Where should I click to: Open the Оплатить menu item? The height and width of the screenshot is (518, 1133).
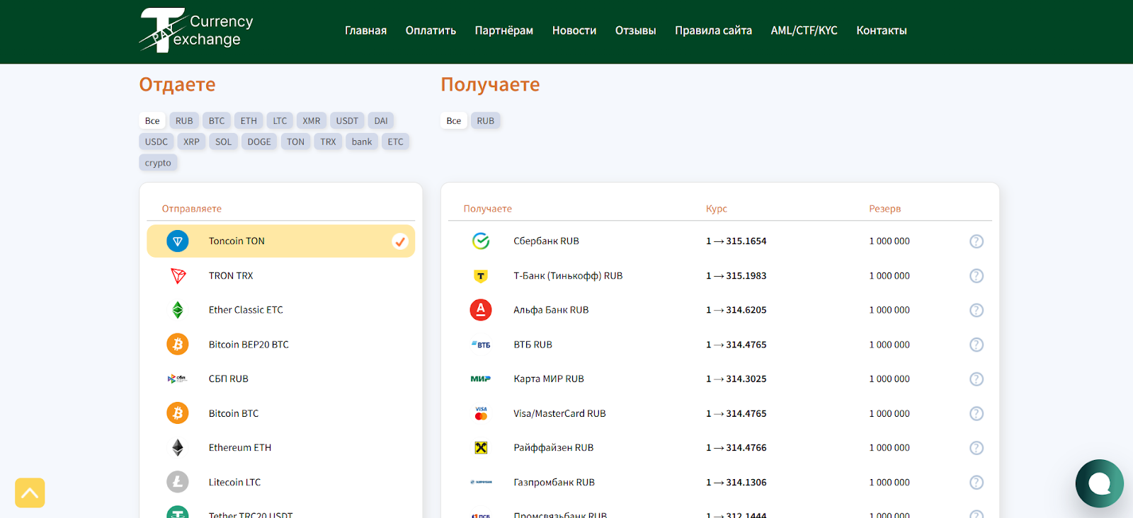tap(431, 30)
